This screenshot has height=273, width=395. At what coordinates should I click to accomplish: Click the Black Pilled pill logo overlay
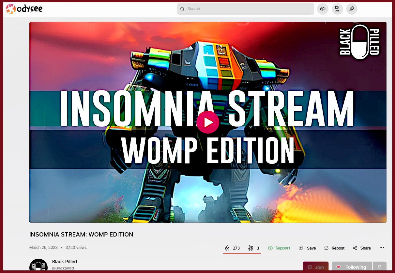359,42
